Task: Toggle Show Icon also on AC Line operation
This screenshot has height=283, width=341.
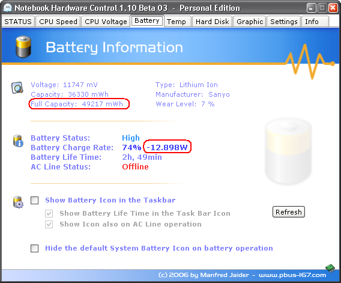Action: pyautogui.click(x=49, y=224)
